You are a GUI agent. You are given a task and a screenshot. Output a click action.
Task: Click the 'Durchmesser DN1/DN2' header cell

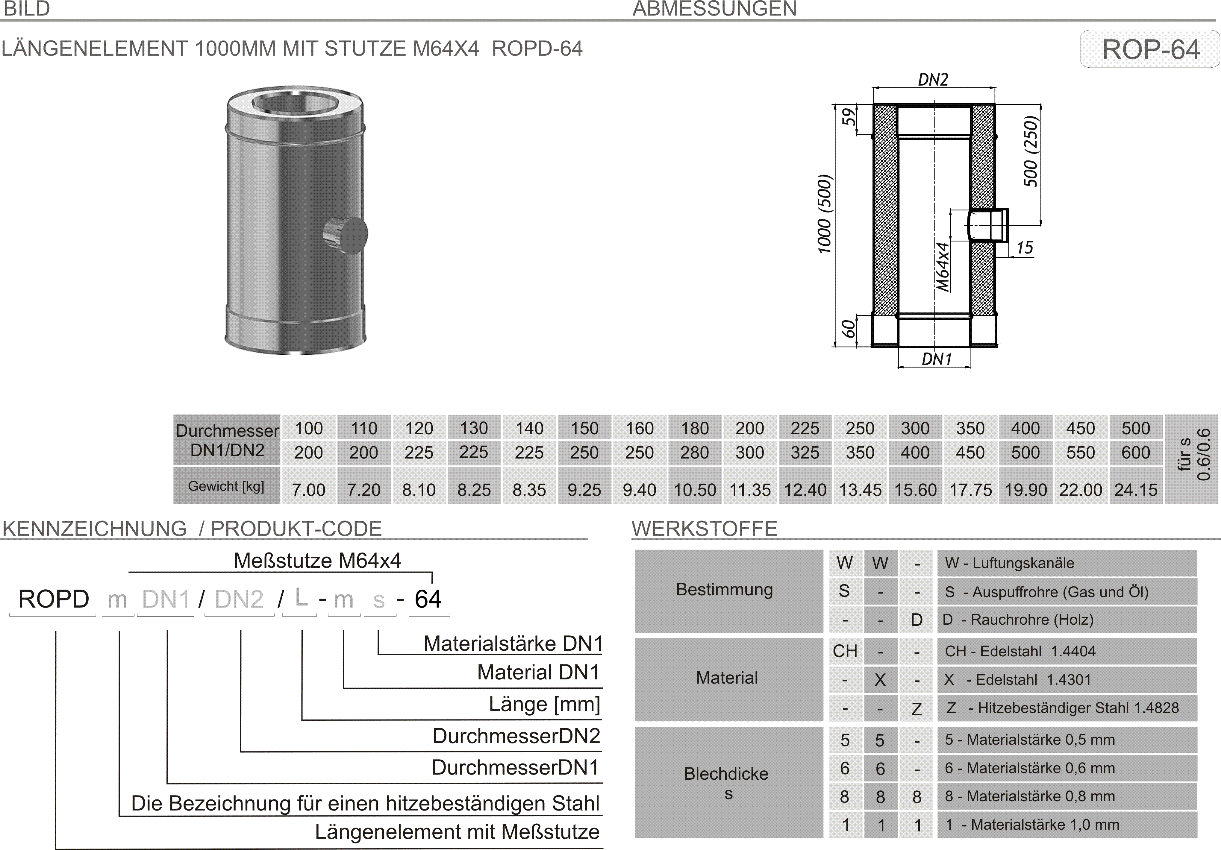[x=227, y=440]
